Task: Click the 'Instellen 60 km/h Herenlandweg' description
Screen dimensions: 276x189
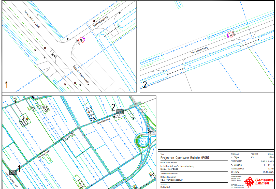Action: click(x=177, y=166)
